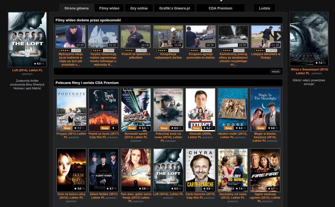
Task: Click Idealne matki (2013) title link
Action: coord(233,135)
